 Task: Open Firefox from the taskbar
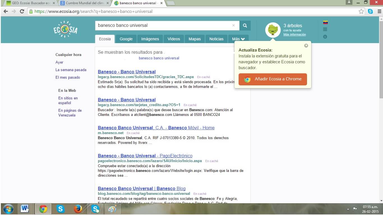pos(78,209)
